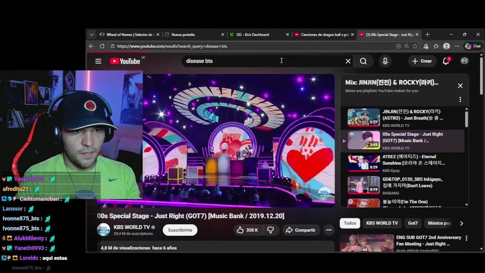This screenshot has height=273, width=485.
Task: Open the browser media control icon
Action: coord(426,46)
